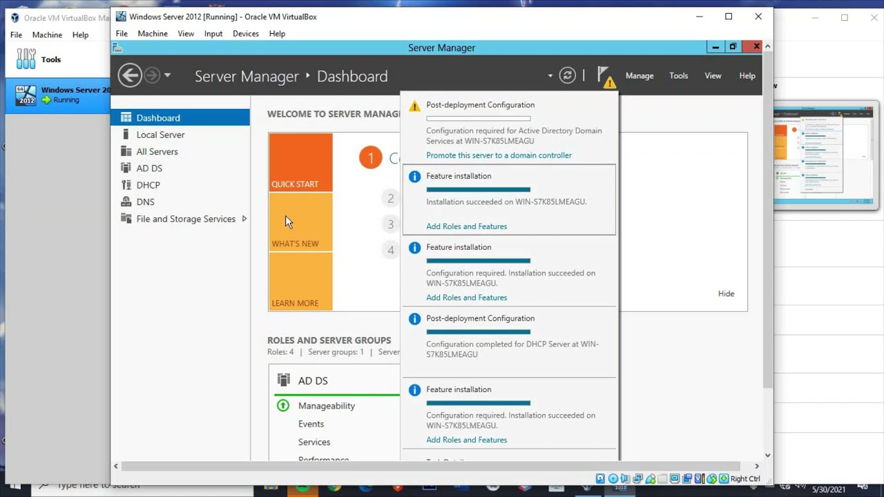Image resolution: width=884 pixels, height=497 pixels.
Task: Click the notifications flag with warning
Action: [x=605, y=76]
